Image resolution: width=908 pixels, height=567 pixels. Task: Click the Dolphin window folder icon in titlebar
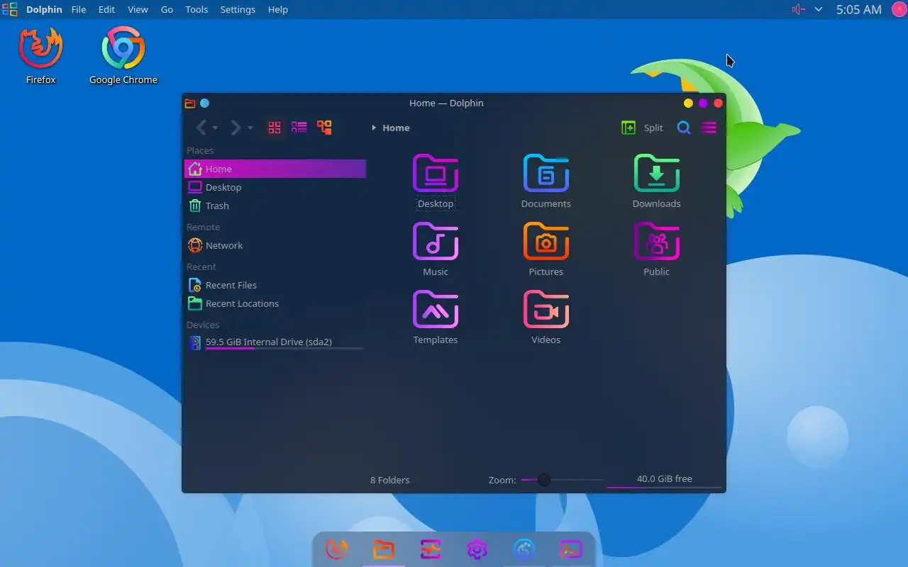click(190, 103)
